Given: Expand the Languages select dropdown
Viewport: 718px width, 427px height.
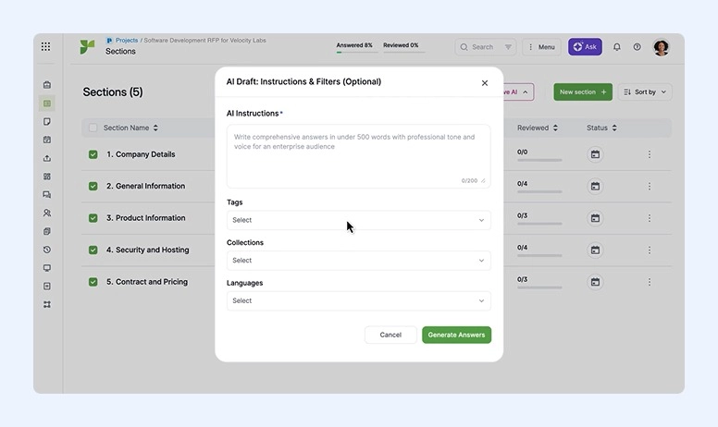Looking at the screenshot, I should point(359,300).
